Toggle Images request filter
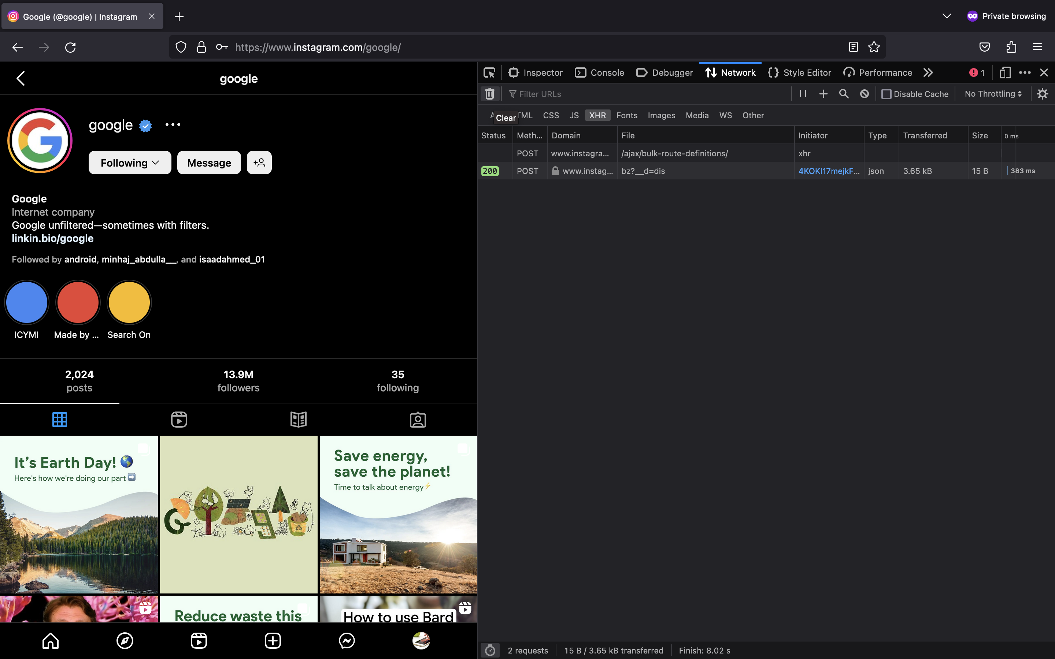 coord(661,115)
